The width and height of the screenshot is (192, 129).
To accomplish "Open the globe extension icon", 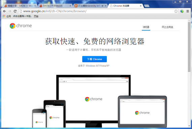I will [x=182, y=11].
